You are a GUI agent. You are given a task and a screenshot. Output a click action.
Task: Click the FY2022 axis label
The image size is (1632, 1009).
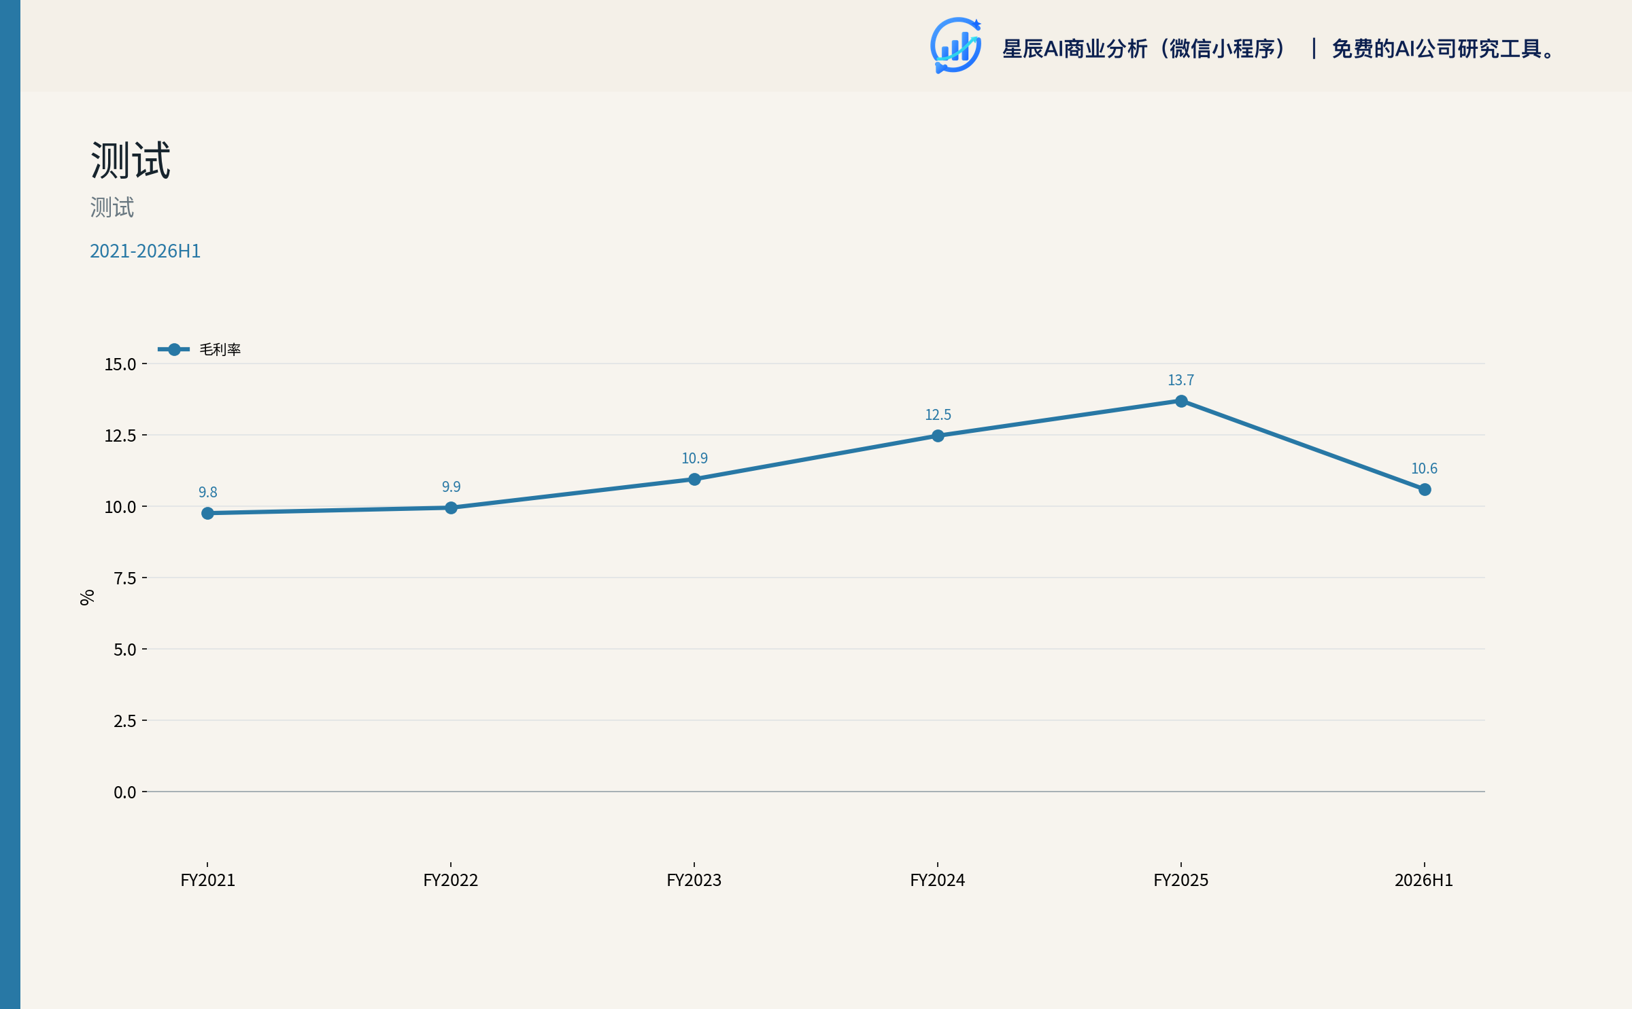[451, 880]
